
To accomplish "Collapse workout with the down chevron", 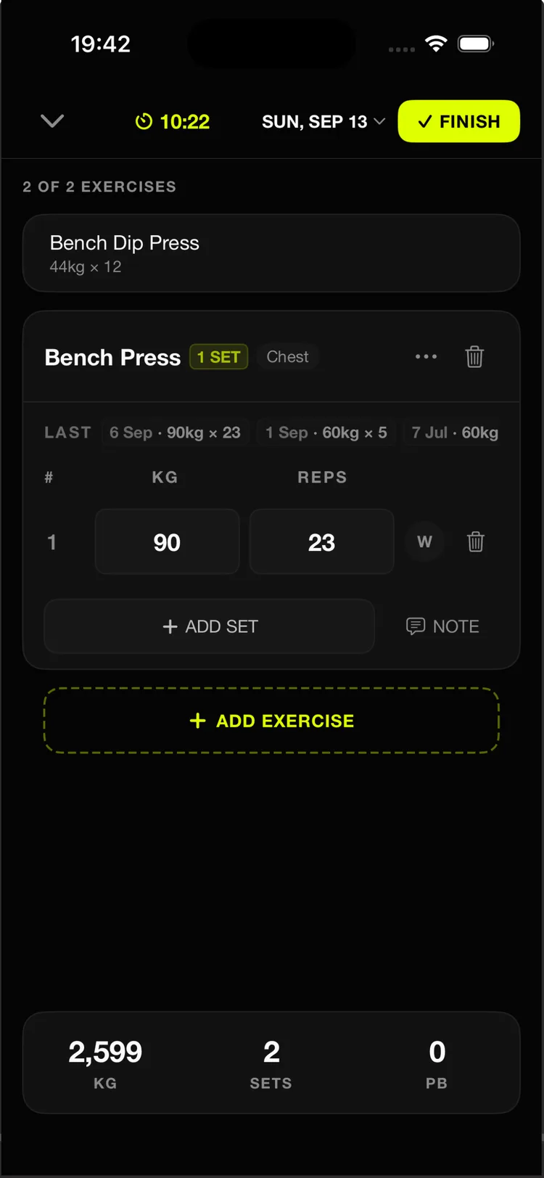I will coord(52,121).
